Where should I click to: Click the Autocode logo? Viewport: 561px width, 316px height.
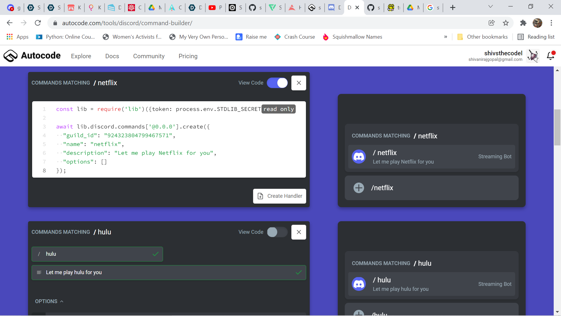11,56
